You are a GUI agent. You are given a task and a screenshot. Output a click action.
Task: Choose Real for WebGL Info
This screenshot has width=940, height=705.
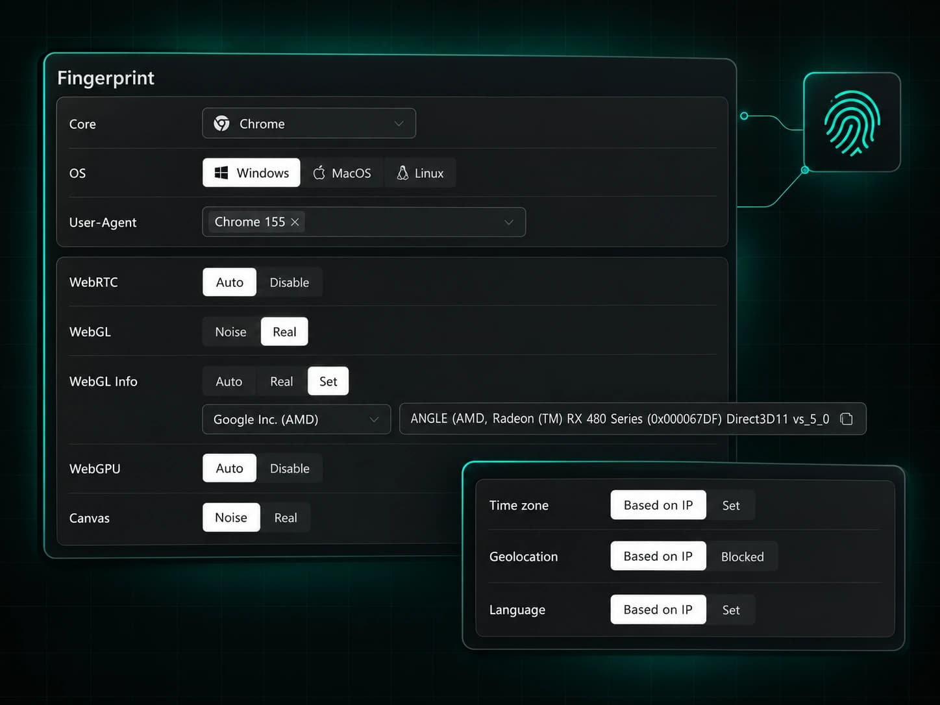point(282,382)
